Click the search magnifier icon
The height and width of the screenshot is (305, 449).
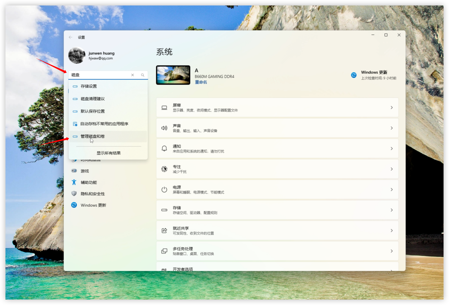(142, 75)
